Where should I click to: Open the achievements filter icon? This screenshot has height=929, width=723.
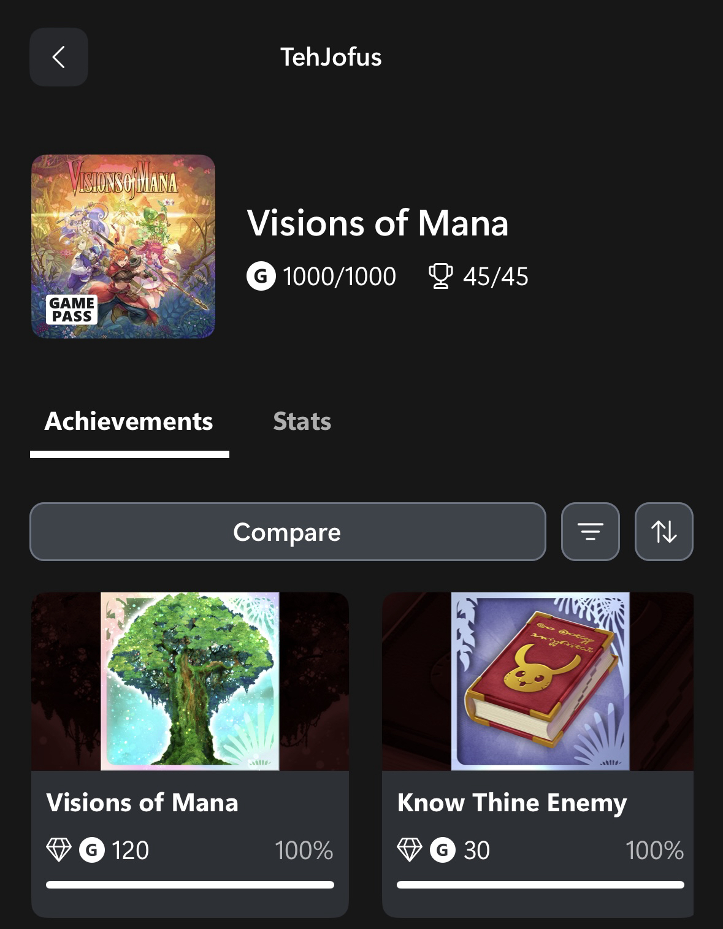[590, 532]
